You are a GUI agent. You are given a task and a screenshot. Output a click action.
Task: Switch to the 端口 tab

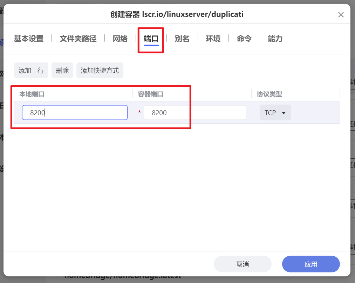(151, 39)
